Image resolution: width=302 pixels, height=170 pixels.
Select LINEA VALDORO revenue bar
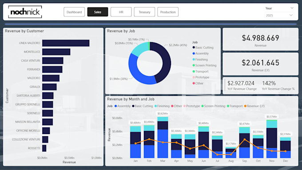click(66, 43)
